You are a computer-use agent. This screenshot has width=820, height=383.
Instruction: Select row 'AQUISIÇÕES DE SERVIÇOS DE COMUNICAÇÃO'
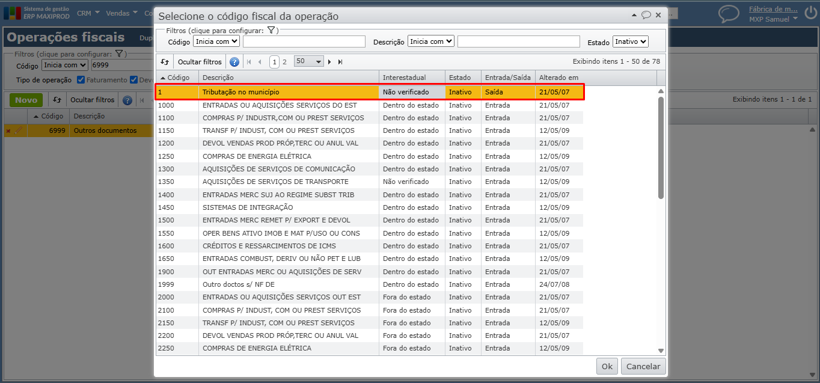(x=369, y=169)
